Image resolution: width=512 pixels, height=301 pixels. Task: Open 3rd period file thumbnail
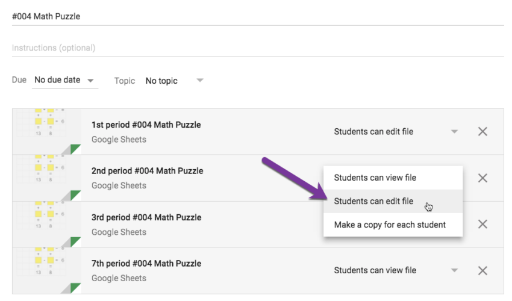[x=47, y=225]
